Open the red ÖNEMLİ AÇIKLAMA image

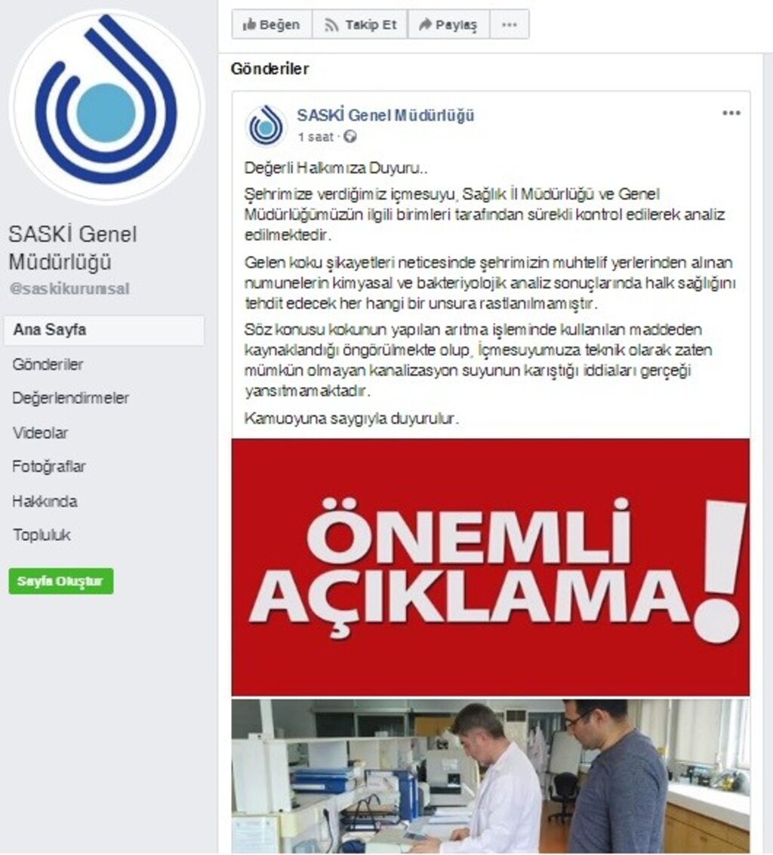point(491,567)
